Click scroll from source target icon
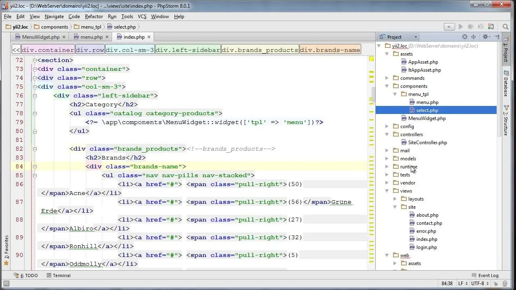516x290 pixels. (x=465, y=37)
